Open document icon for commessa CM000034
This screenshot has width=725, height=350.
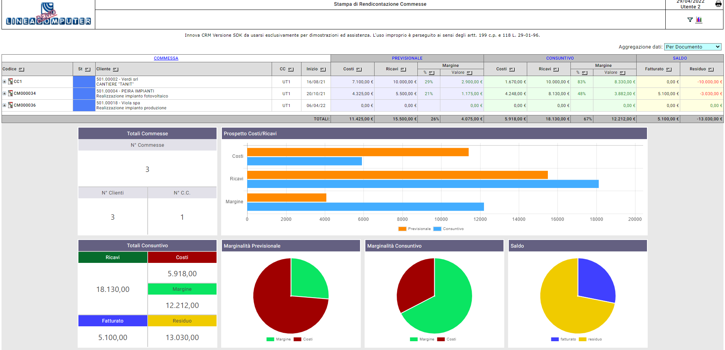[x=10, y=93]
